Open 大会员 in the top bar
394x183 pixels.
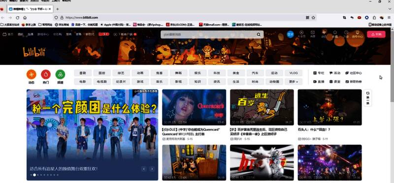301,34
